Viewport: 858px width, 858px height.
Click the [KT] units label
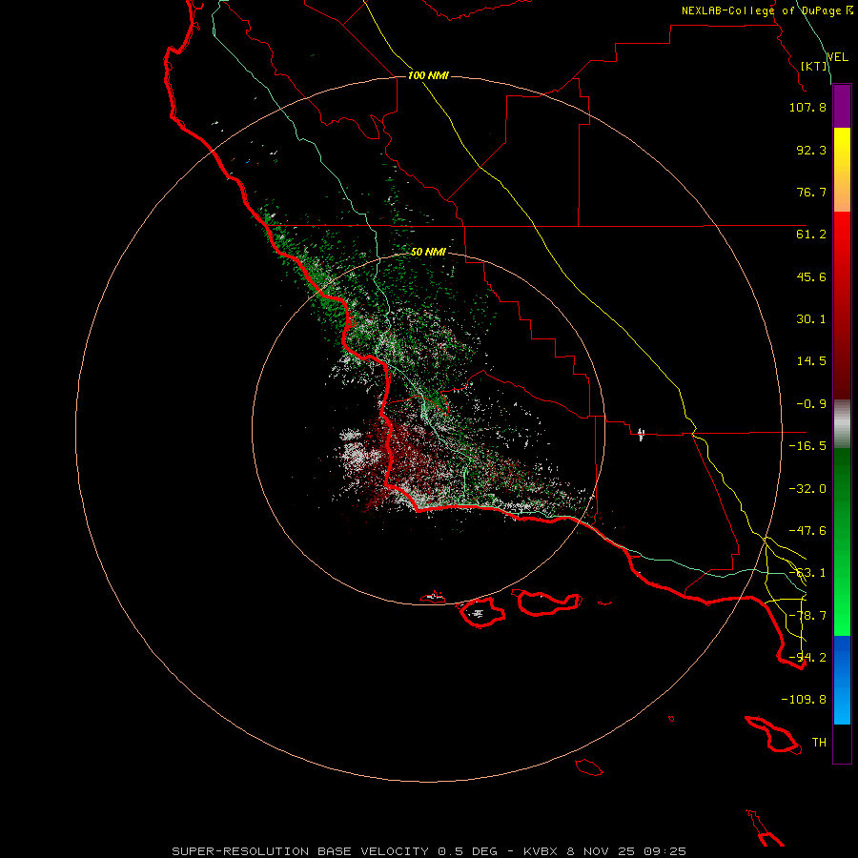click(814, 66)
